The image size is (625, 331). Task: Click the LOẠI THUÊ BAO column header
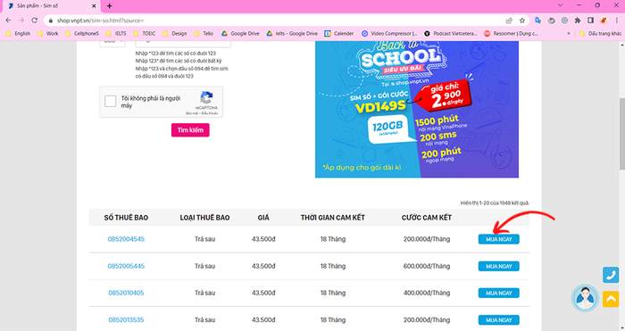point(204,218)
